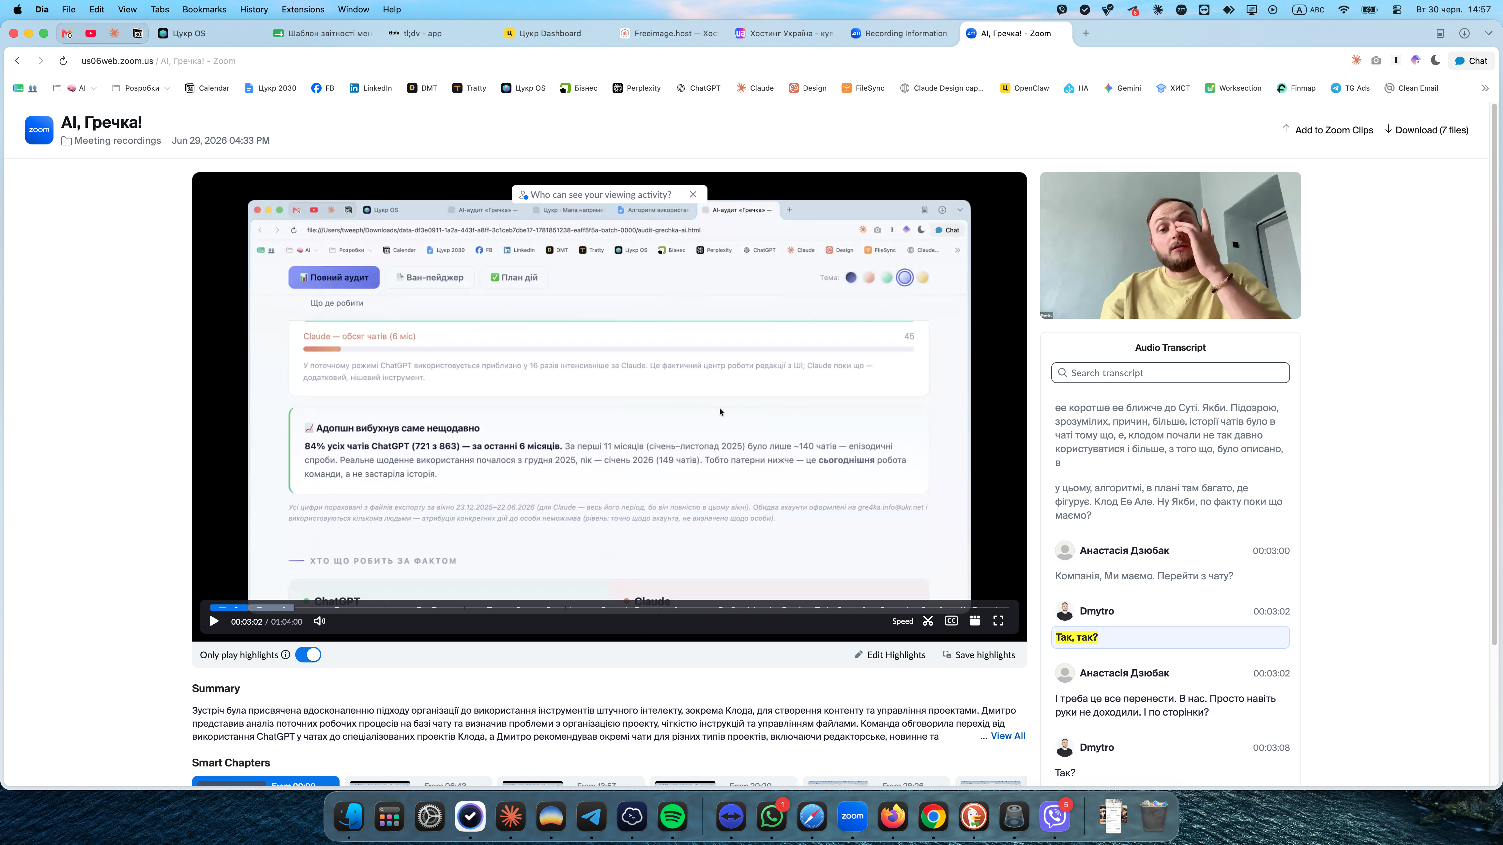The image size is (1503, 845).
Task: Open the Apple menu
Action: (x=18, y=9)
